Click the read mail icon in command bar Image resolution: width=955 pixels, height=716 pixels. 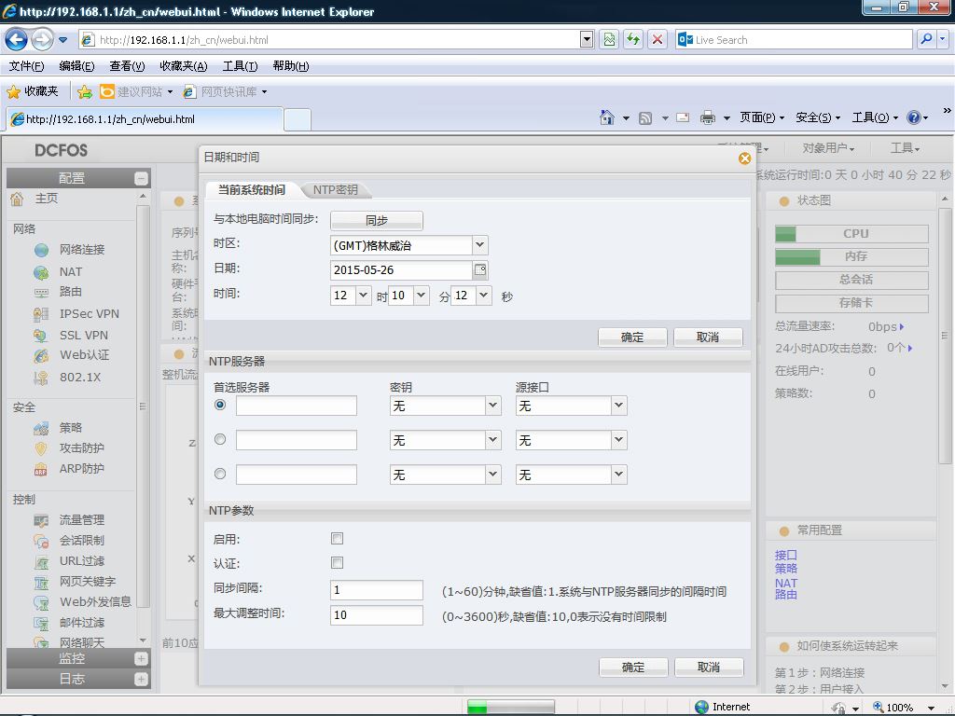pyautogui.click(x=683, y=117)
